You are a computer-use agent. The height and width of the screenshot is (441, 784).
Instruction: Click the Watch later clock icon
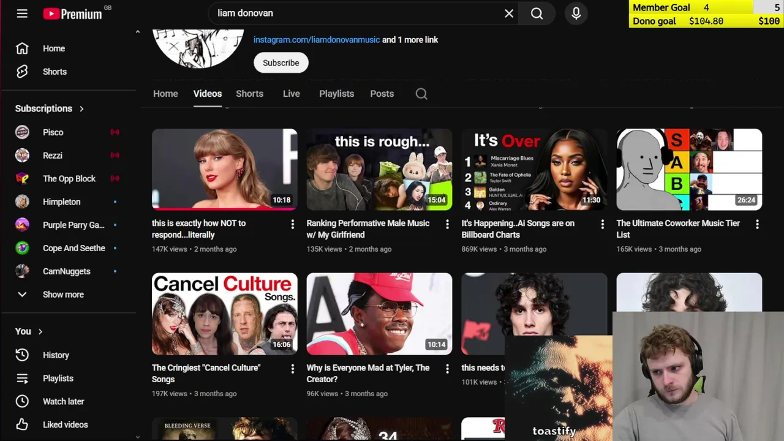coord(22,402)
